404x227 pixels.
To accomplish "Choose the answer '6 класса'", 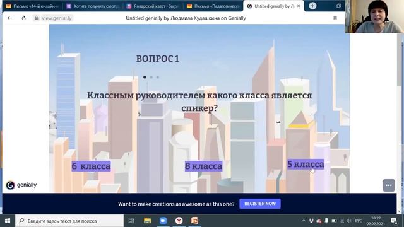I will point(91,166).
